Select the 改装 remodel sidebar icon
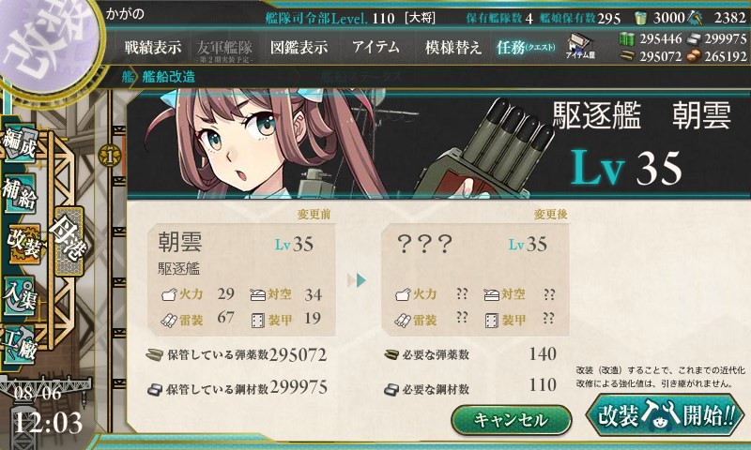751x450 pixels. (23, 243)
